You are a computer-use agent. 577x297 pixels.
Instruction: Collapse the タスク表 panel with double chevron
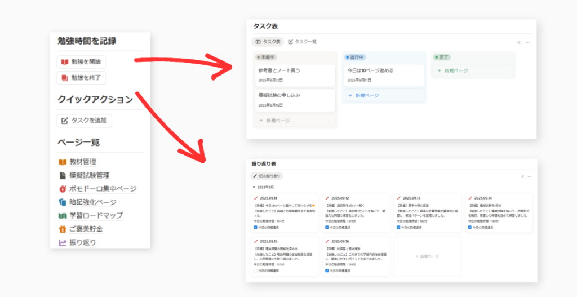(x=519, y=42)
